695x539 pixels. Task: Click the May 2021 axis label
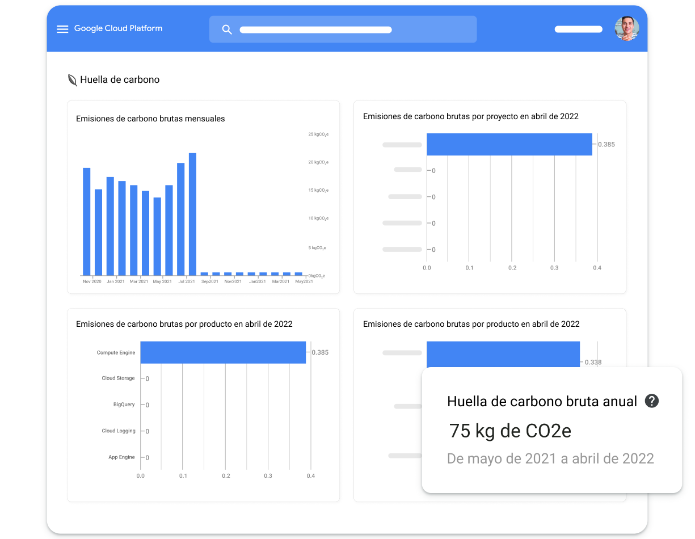[162, 281]
